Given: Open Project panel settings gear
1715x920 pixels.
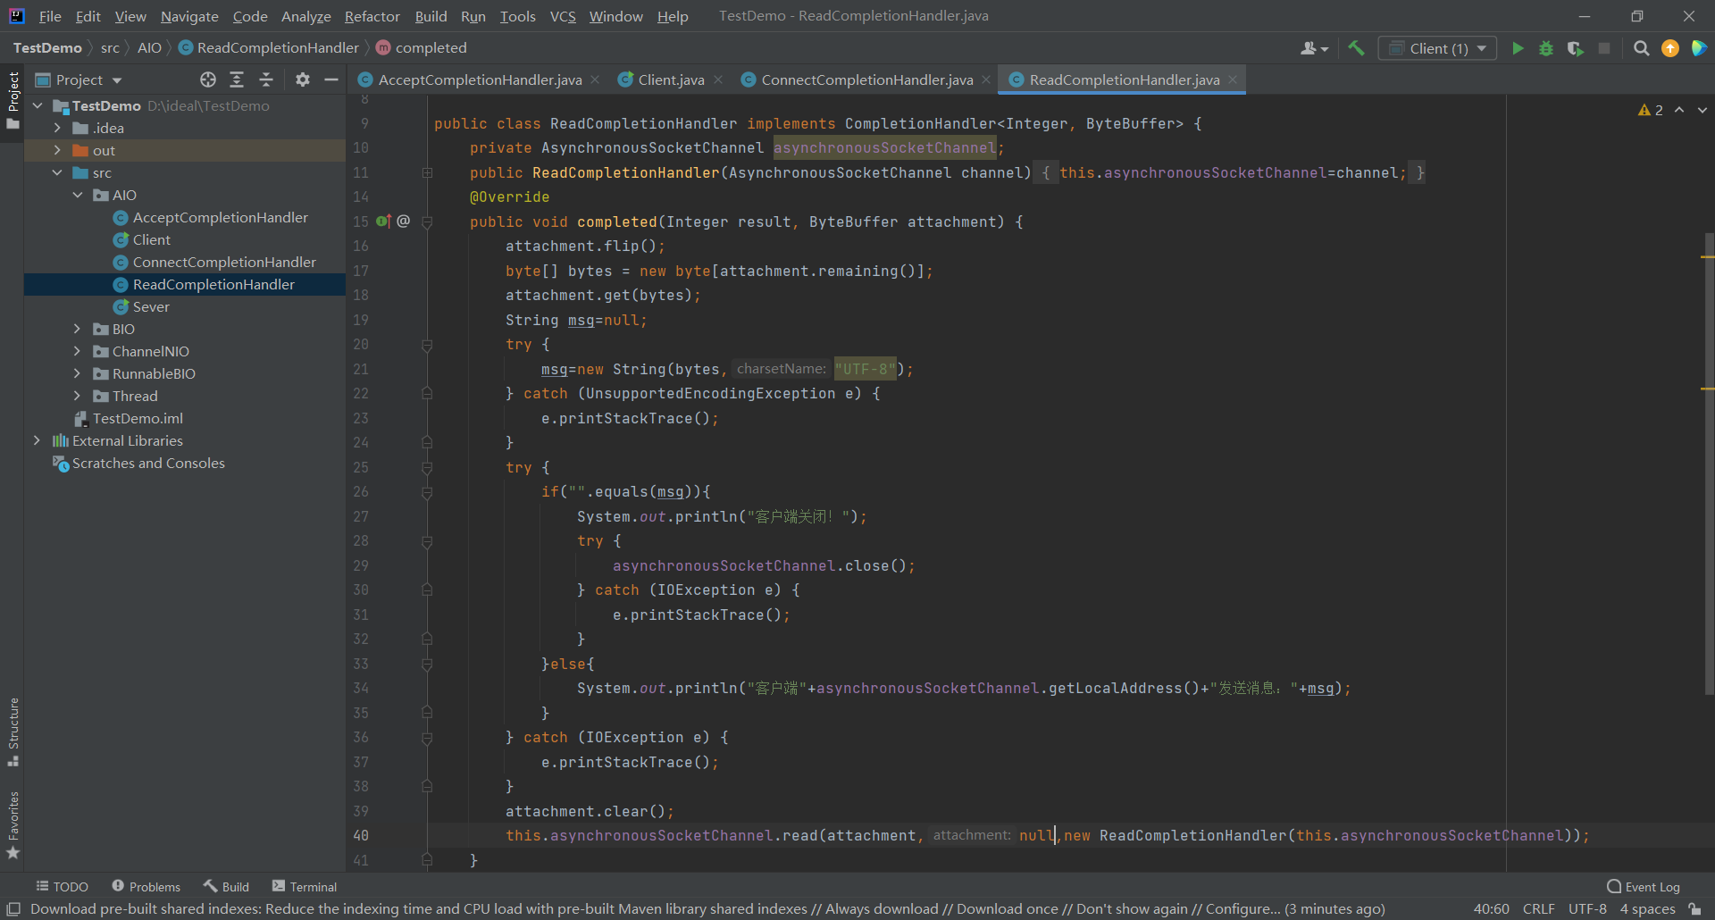Looking at the screenshot, I should tap(303, 79).
